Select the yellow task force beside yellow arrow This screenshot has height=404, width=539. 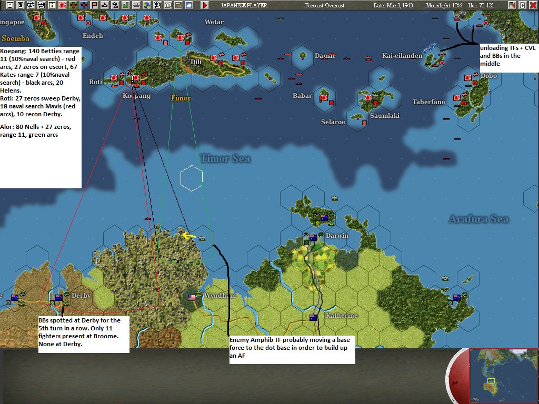tap(202, 238)
